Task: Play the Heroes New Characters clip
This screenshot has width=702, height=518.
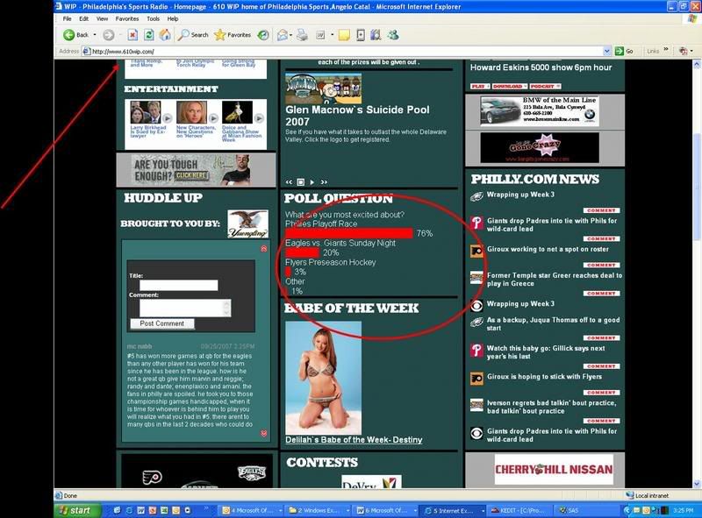Action: coord(213,118)
